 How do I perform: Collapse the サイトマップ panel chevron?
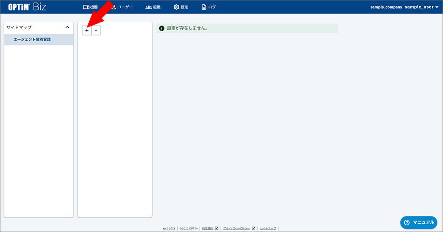(67, 27)
